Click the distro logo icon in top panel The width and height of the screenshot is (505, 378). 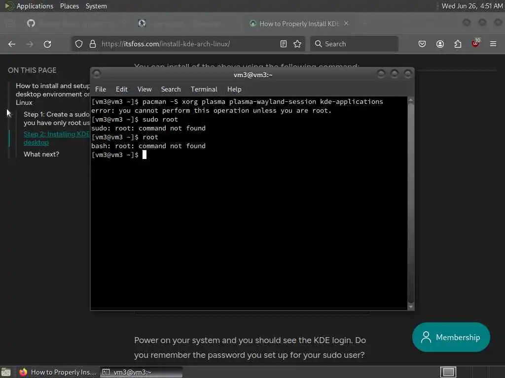(9, 6)
